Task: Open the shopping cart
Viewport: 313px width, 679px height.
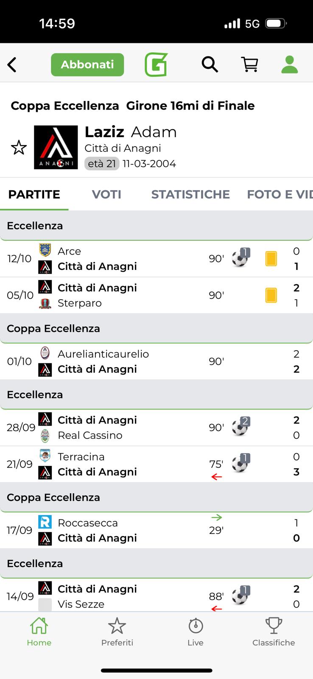Action: [x=250, y=65]
